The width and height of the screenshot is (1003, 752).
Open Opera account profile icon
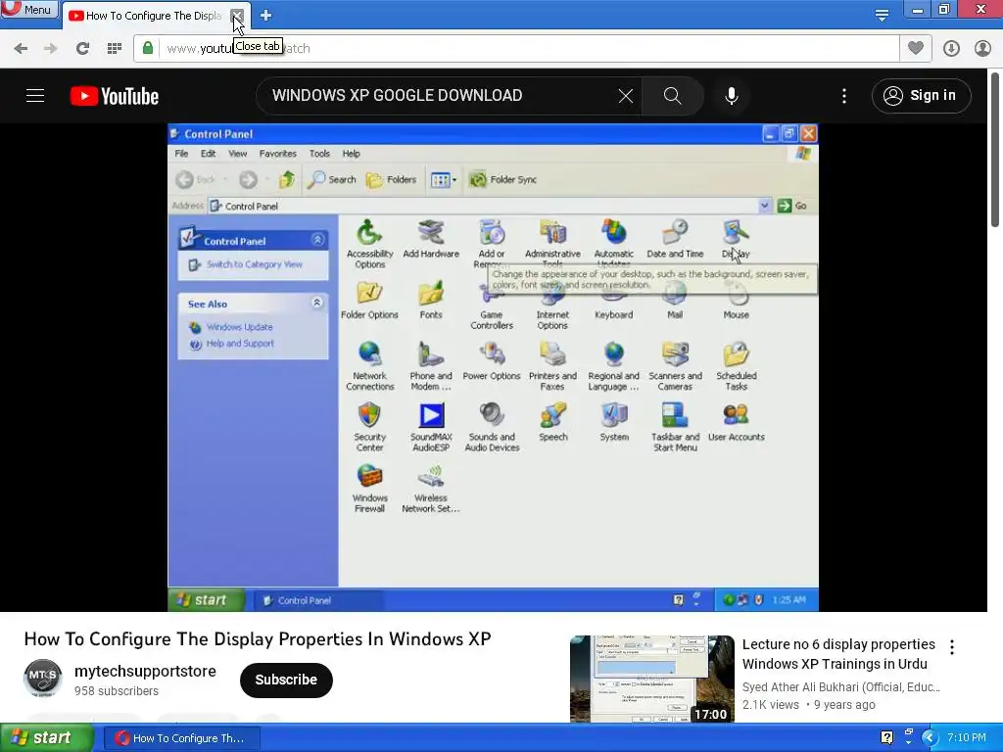point(982,48)
